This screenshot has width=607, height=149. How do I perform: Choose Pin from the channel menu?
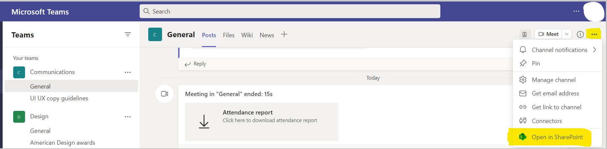coord(558,63)
